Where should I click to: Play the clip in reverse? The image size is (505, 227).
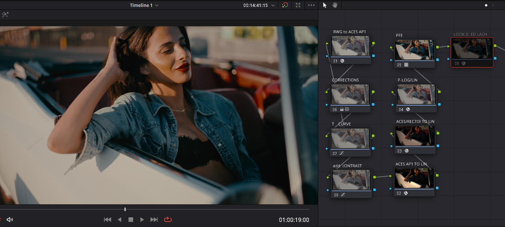pyautogui.click(x=120, y=219)
